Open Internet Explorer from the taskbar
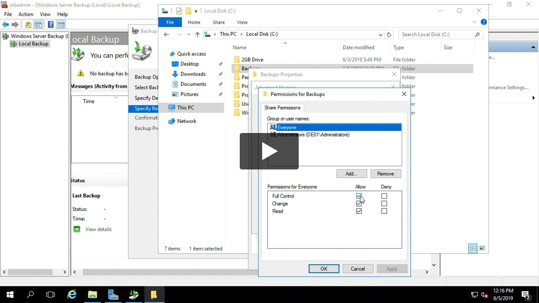 (72, 294)
